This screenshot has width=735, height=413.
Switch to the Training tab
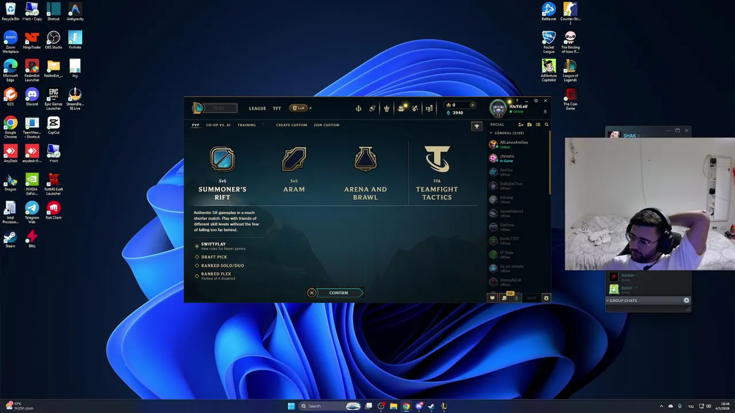[x=247, y=125]
